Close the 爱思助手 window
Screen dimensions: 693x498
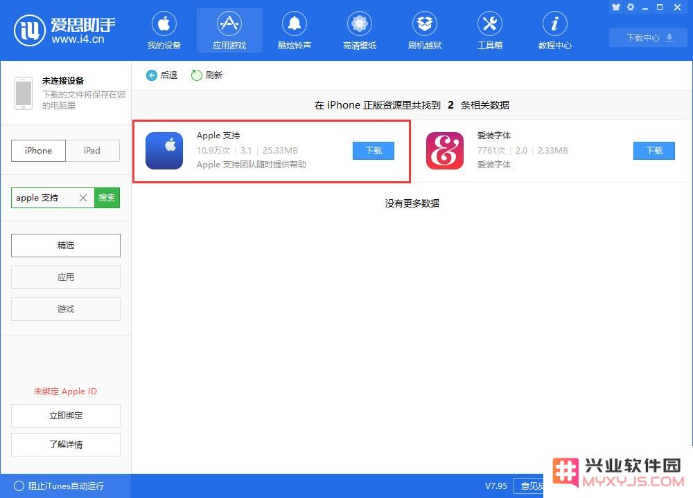pyautogui.click(x=677, y=7)
